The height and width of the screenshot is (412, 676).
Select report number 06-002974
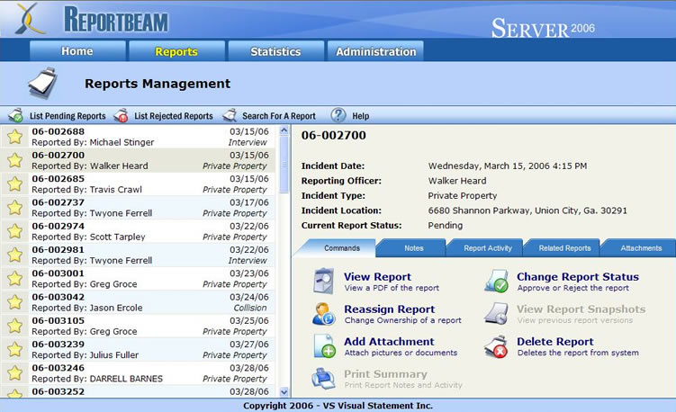click(59, 226)
